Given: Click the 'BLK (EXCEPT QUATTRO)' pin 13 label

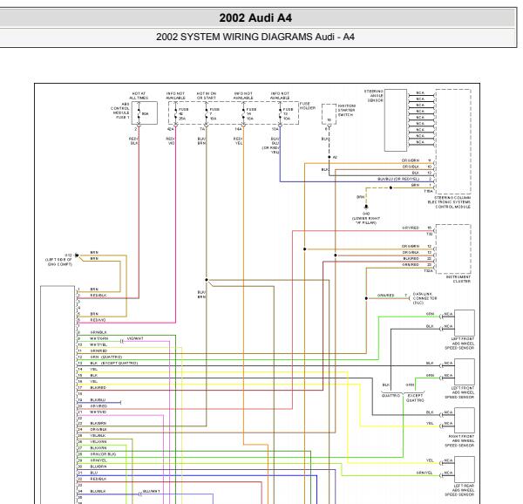Looking at the screenshot, I should pos(113,363).
